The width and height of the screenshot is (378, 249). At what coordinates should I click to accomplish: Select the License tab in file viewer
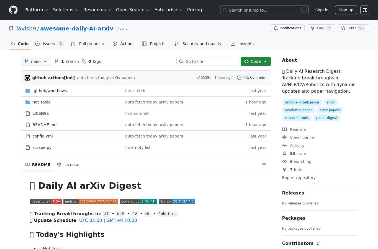click(x=68, y=165)
